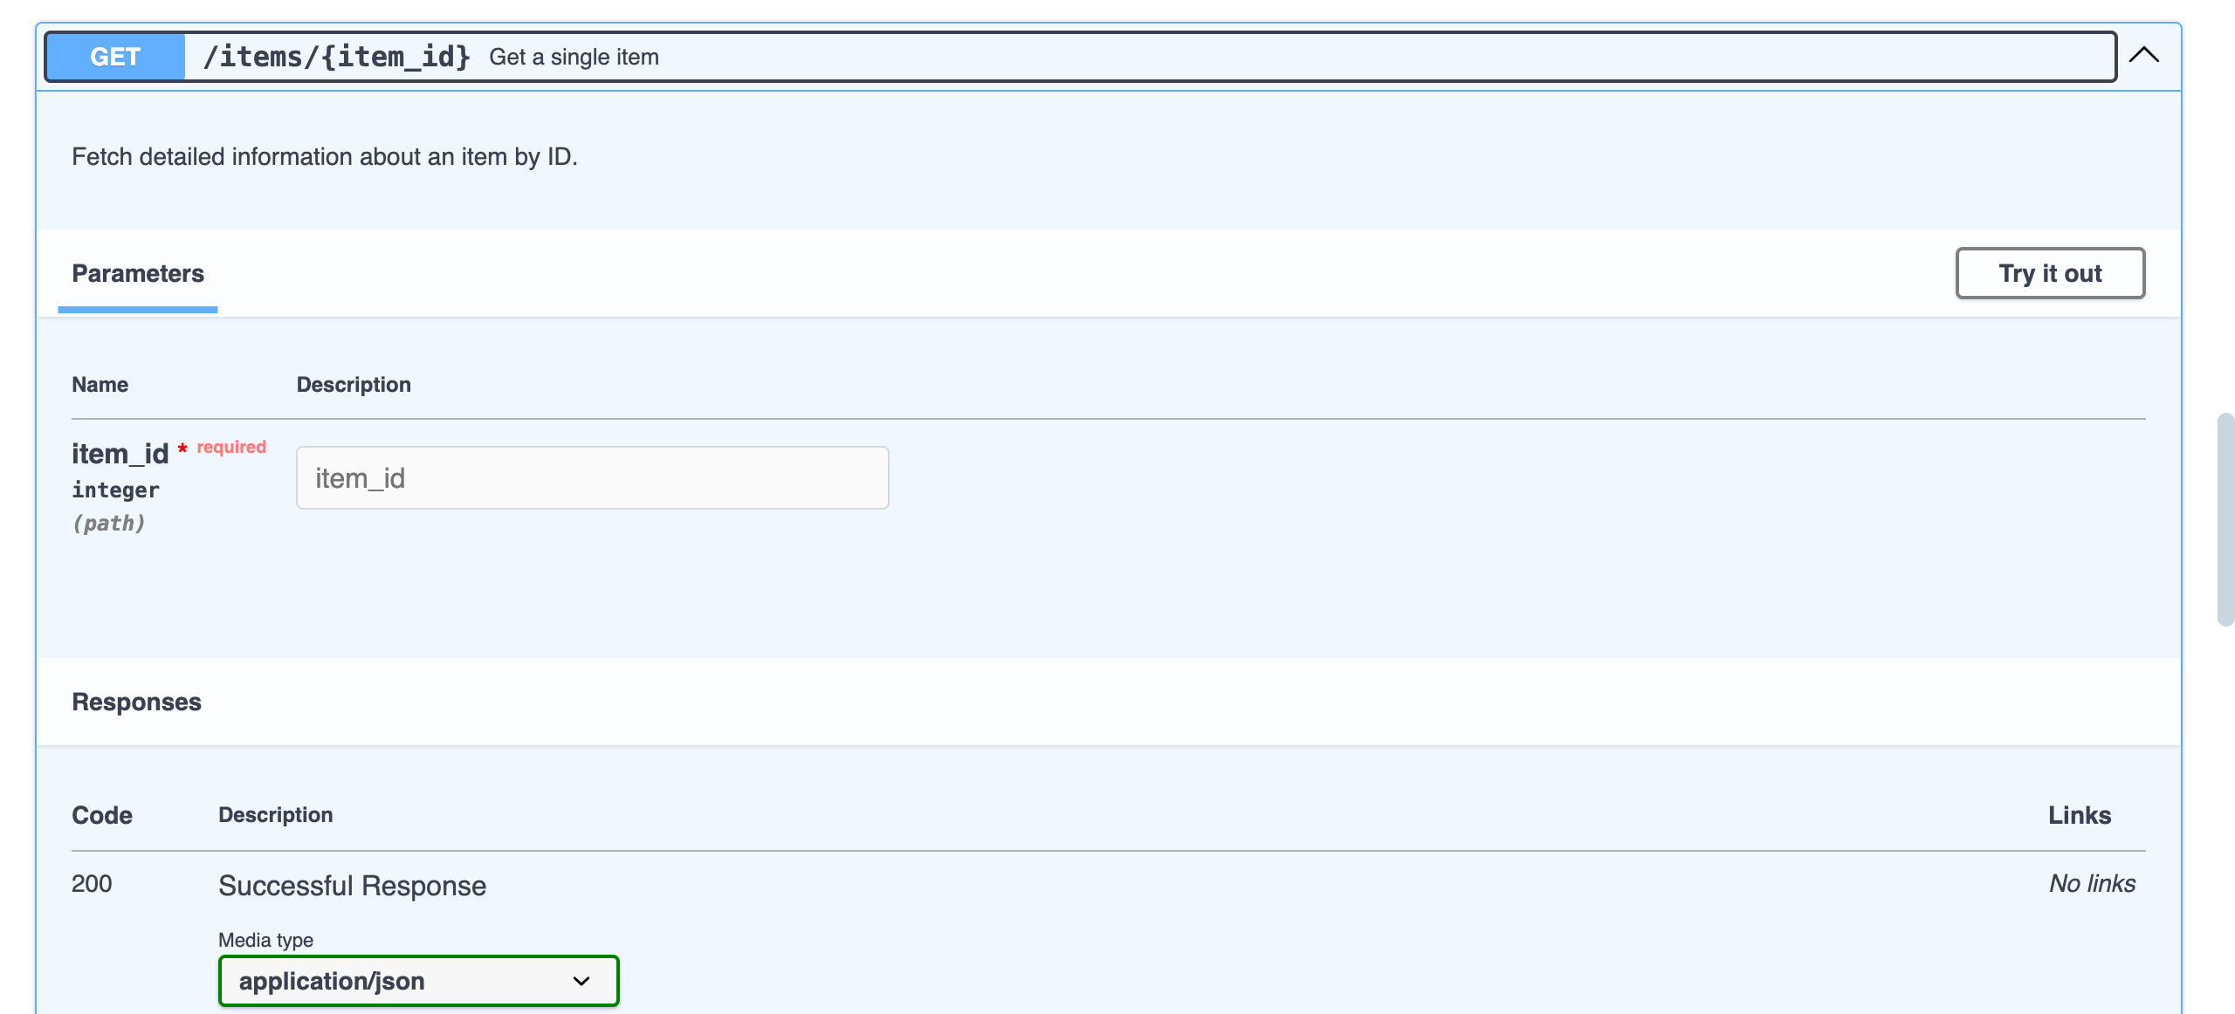Click the item_id parameter name

[120, 453]
